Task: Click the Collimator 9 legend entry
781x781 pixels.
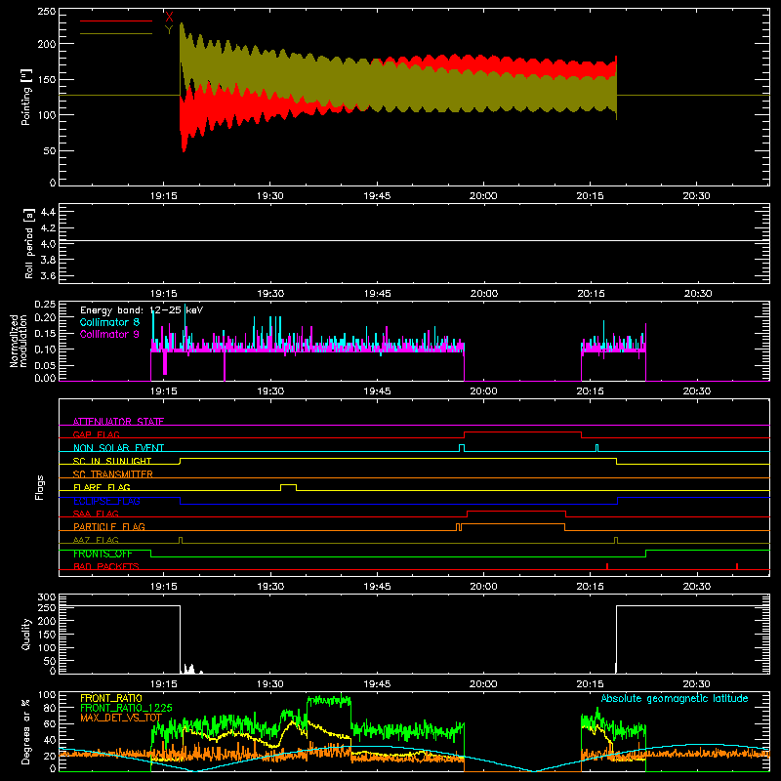Action: (x=109, y=334)
